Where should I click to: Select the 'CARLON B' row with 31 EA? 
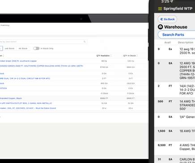(175, 159)
